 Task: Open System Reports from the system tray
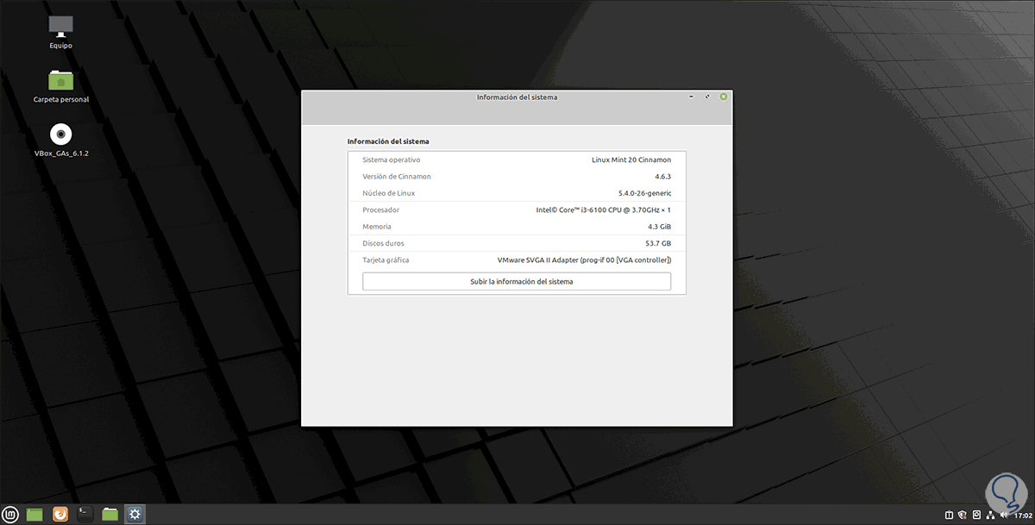point(949,515)
